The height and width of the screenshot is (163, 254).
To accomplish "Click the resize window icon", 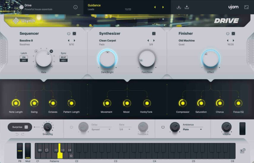I will click(x=246, y=7).
